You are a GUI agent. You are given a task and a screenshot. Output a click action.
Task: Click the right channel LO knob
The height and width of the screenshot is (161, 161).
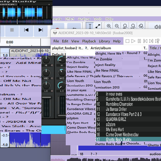[x=62, y=85]
